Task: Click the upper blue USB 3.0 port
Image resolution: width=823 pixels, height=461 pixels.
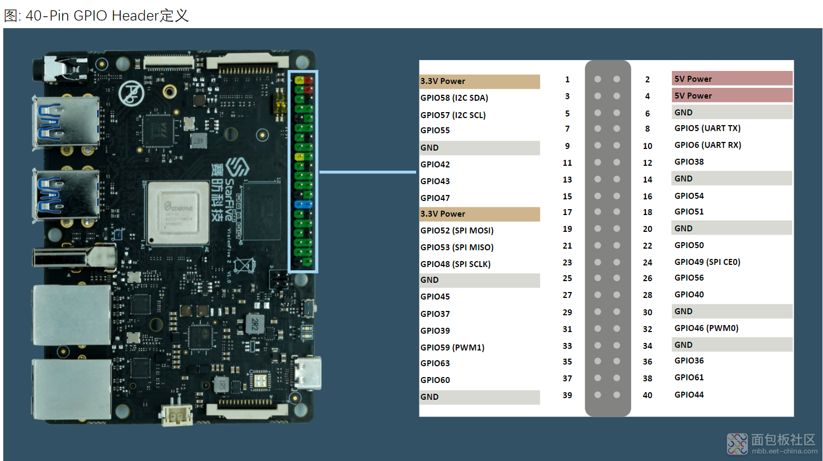Action: (x=66, y=122)
